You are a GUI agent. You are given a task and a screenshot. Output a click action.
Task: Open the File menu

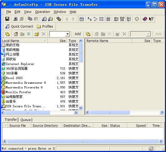point(9,12)
